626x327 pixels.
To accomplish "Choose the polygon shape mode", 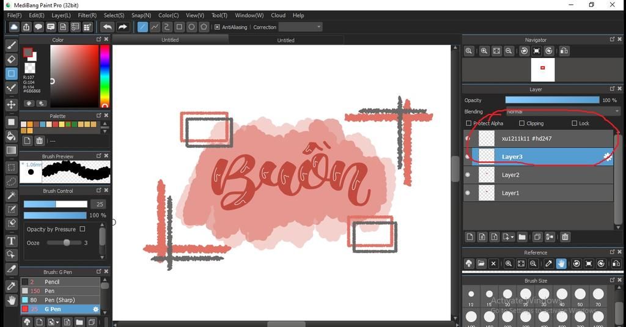I will coord(204,27).
